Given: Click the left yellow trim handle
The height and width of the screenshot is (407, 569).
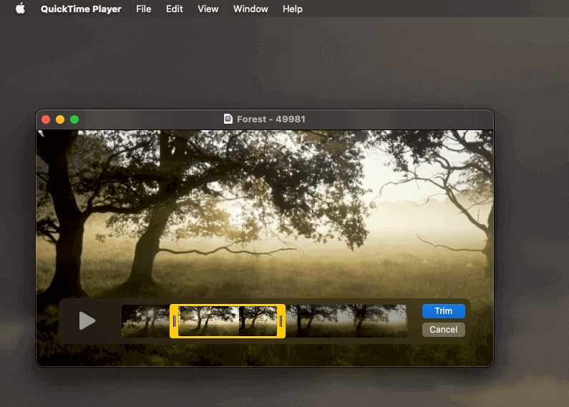Looking at the screenshot, I should click(174, 321).
